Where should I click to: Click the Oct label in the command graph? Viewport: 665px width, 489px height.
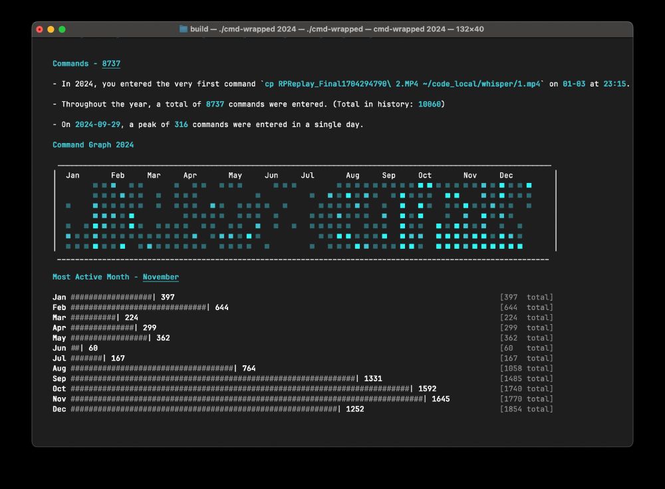coord(424,176)
